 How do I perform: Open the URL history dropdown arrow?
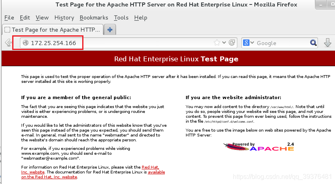tap(224, 43)
